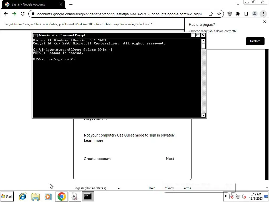Toggle Chrome's side panel icon
Screen dimensions: 269x202
tap(246, 14)
